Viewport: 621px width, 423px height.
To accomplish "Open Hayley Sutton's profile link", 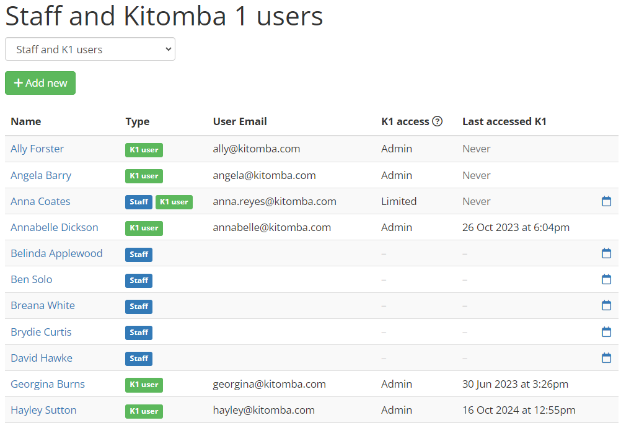I will coord(43,411).
